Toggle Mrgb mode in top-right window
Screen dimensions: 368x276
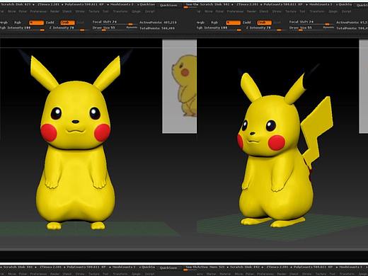[x=200, y=23]
